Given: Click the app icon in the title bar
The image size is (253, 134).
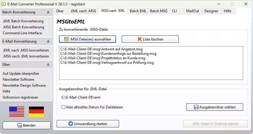Looking at the screenshot, I should (x=4, y=4).
